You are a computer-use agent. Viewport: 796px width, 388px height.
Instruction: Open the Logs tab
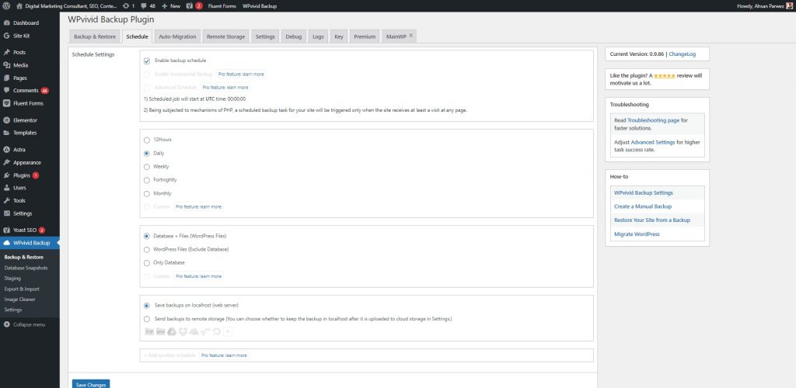(318, 36)
